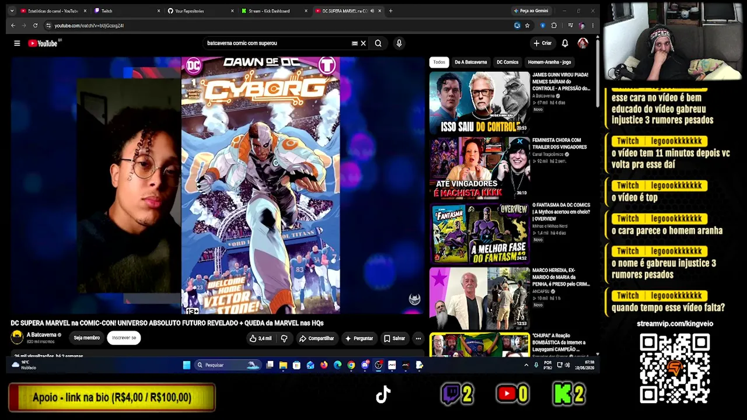Open the O FANTASMA DA DC COMICS video title
747x420 pixels.
[561, 212]
